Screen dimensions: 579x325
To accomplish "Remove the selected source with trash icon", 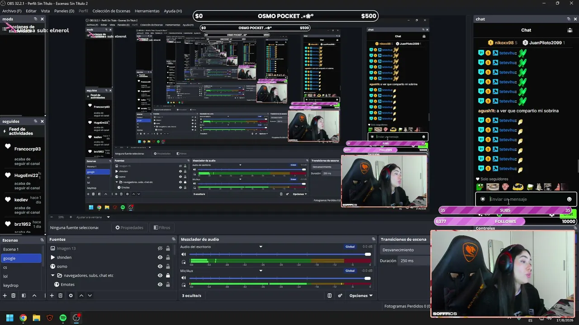I will click(x=60, y=296).
